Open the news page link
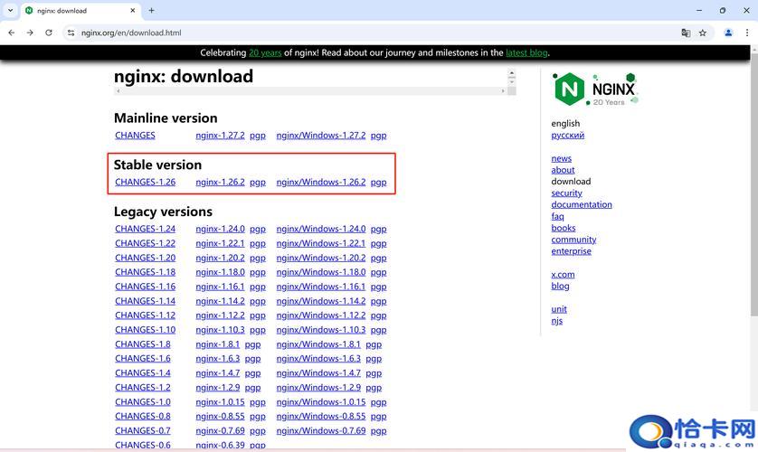This screenshot has width=758, height=452. (x=561, y=158)
